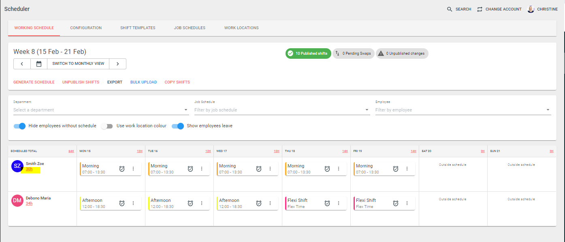Click Smith Zoe's 30h hours link
This screenshot has width=565, height=242.
point(29,169)
